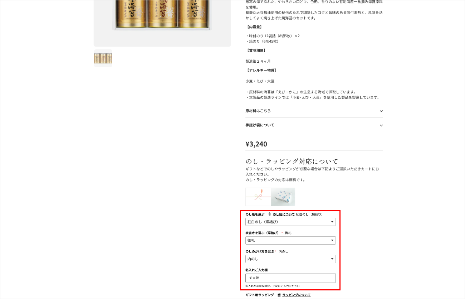Open the のし紙を選ぶ dropdown
Image resolution: width=465 pixels, height=299 pixels.
pyautogui.click(x=290, y=222)
